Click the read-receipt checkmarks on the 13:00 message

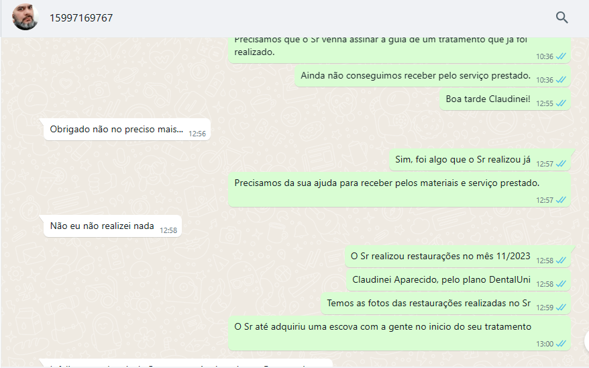pyautogui.click(x=561, y=344)
